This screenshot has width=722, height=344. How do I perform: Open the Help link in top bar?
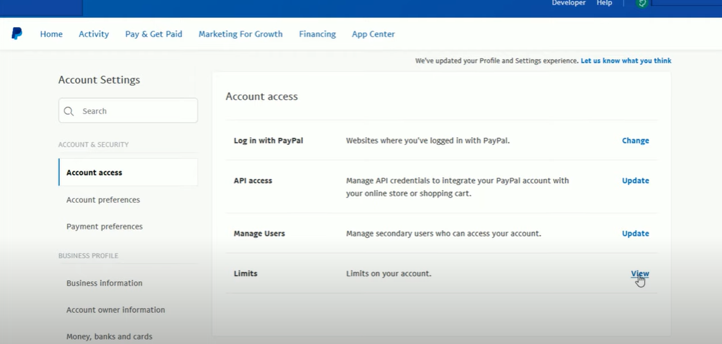[x=604, y=3]
